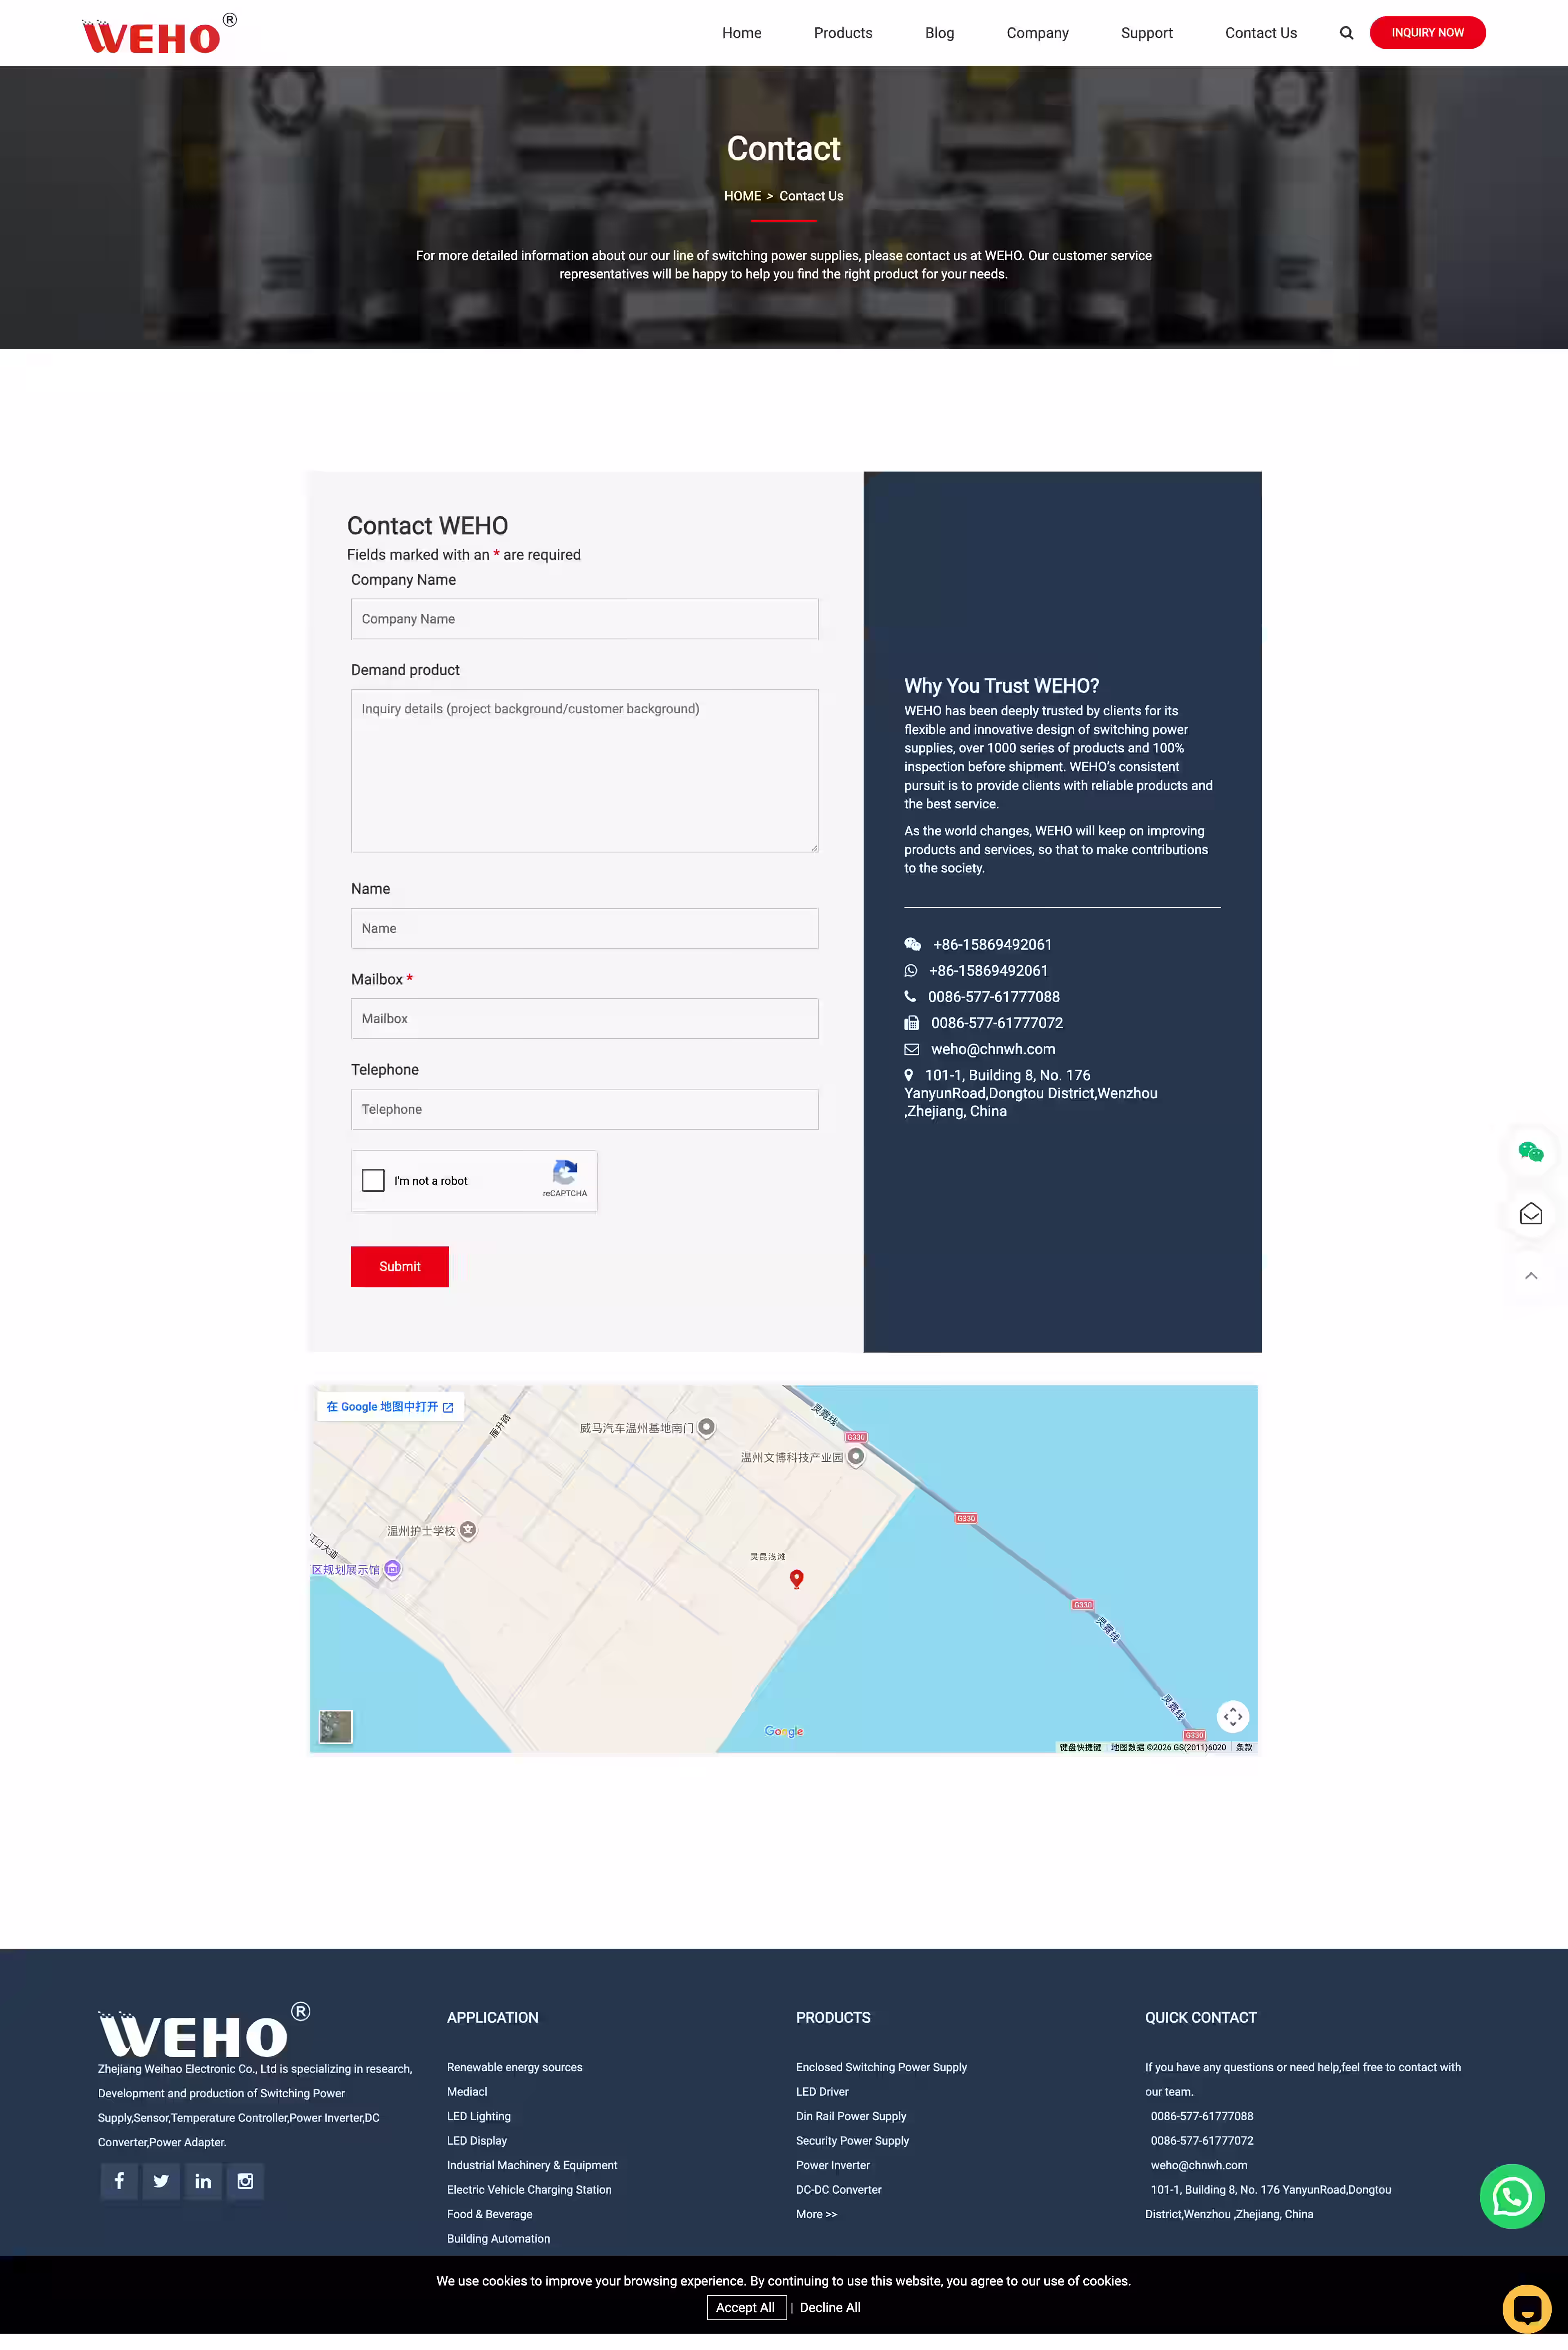Viewport: 1568px width, 2350px height.
Task: Open the Support menu
Action: click(1146, 33)
